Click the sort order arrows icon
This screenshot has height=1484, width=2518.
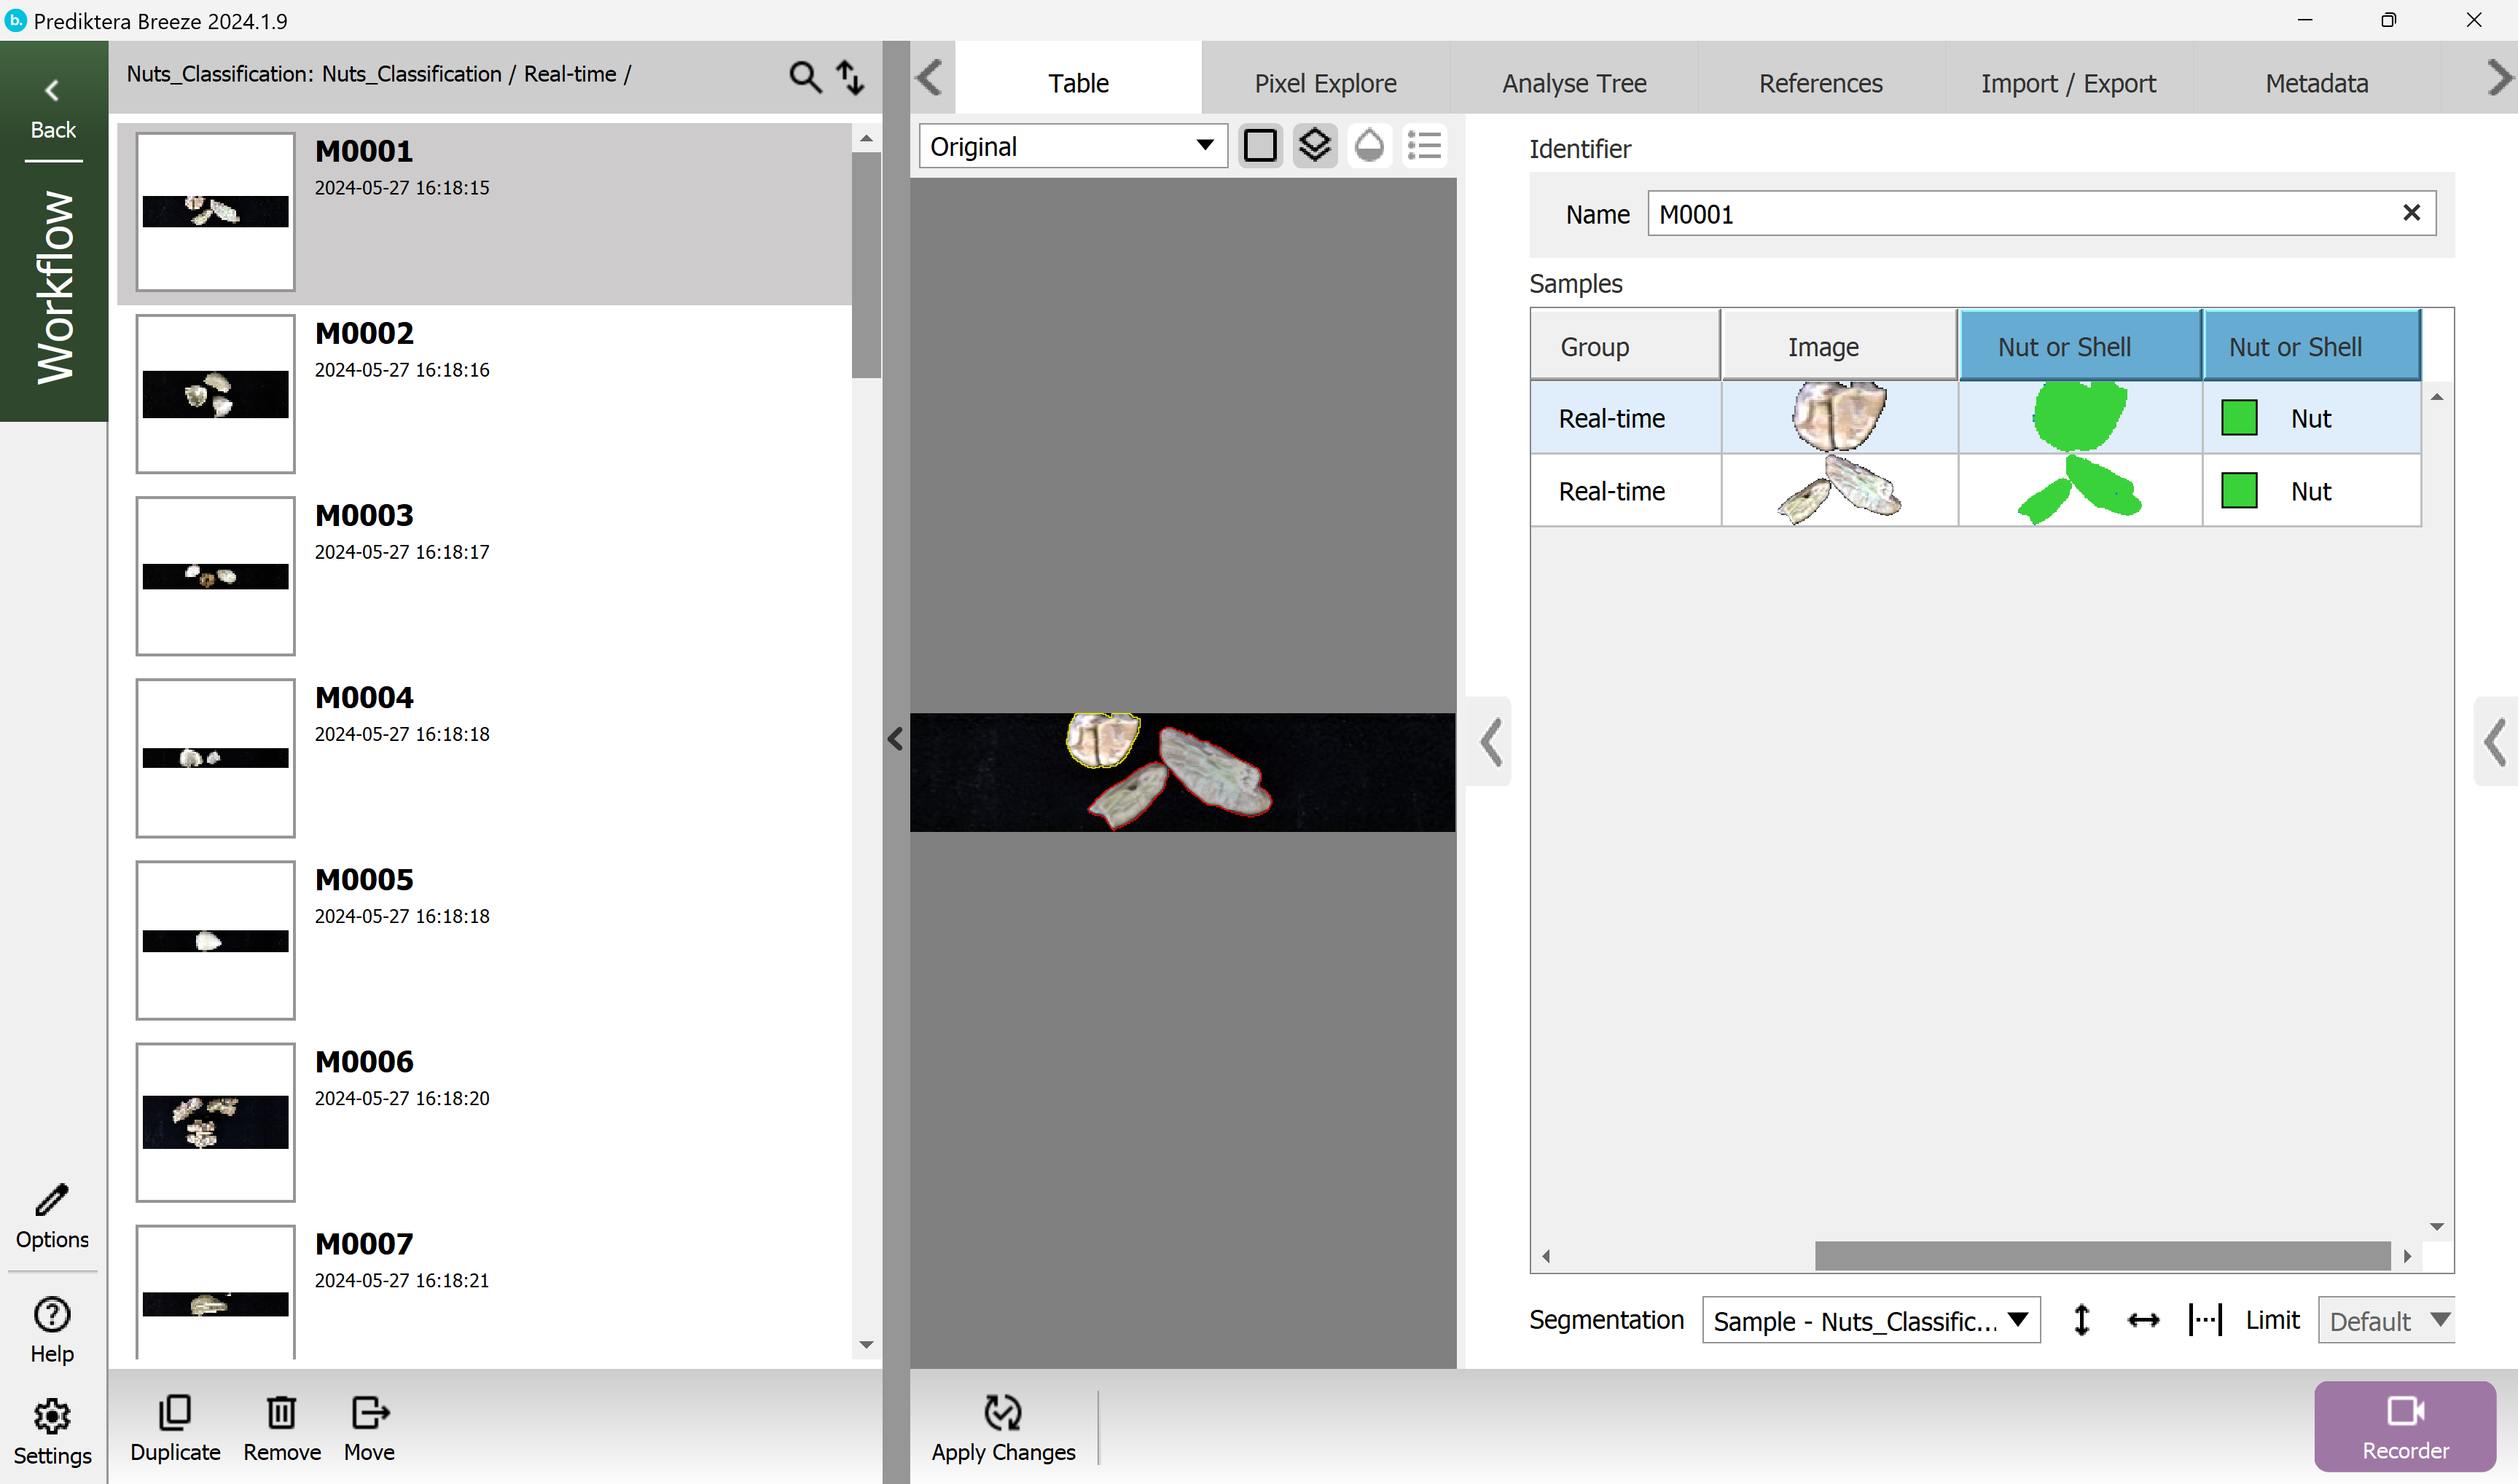point(851,77)
